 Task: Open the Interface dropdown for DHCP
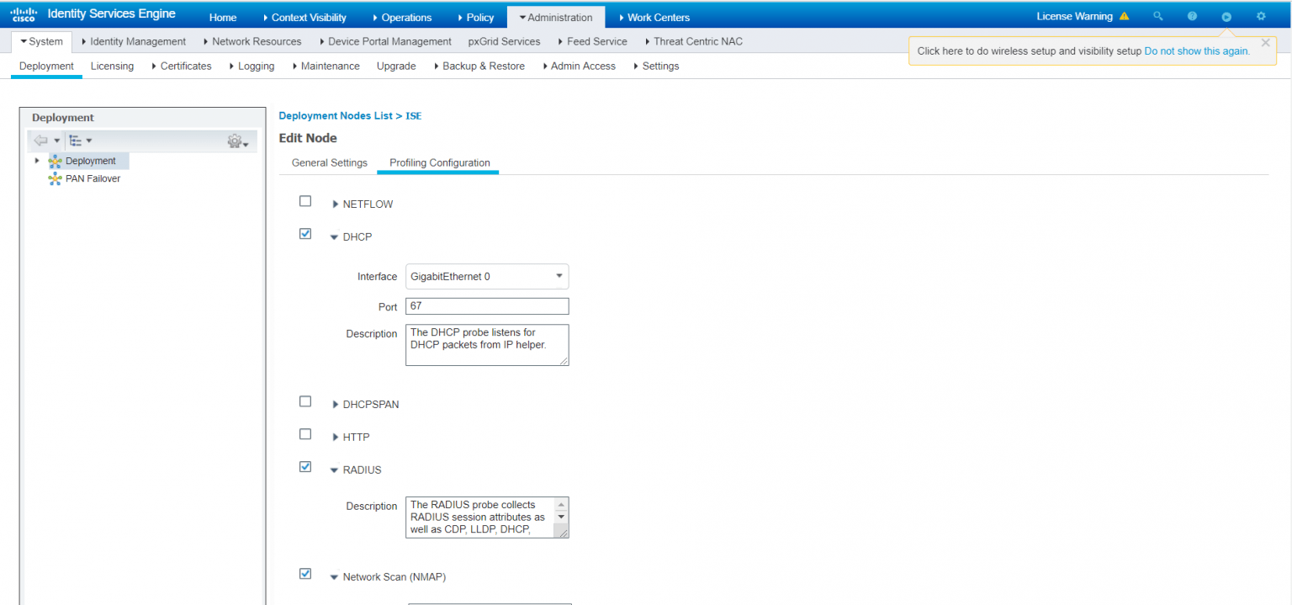tap(558, 276)
